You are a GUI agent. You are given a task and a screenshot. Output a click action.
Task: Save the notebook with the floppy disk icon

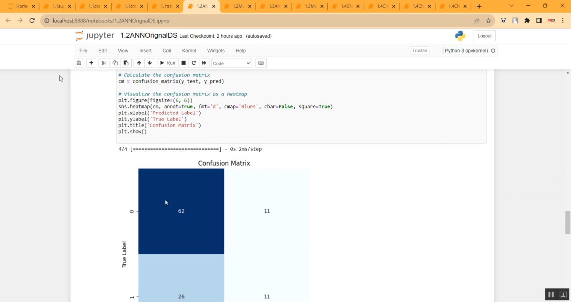coord(79,63)
